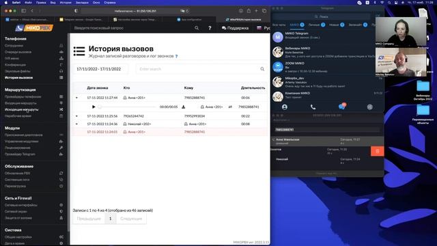Click the Сетевые интерфейсы globe icon
437x246 pixels.
click(61, 205)
